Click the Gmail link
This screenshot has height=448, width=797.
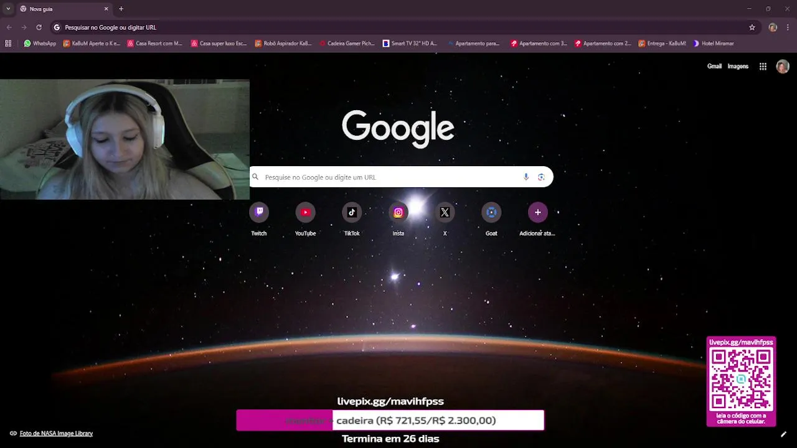(x=714, y=67)
